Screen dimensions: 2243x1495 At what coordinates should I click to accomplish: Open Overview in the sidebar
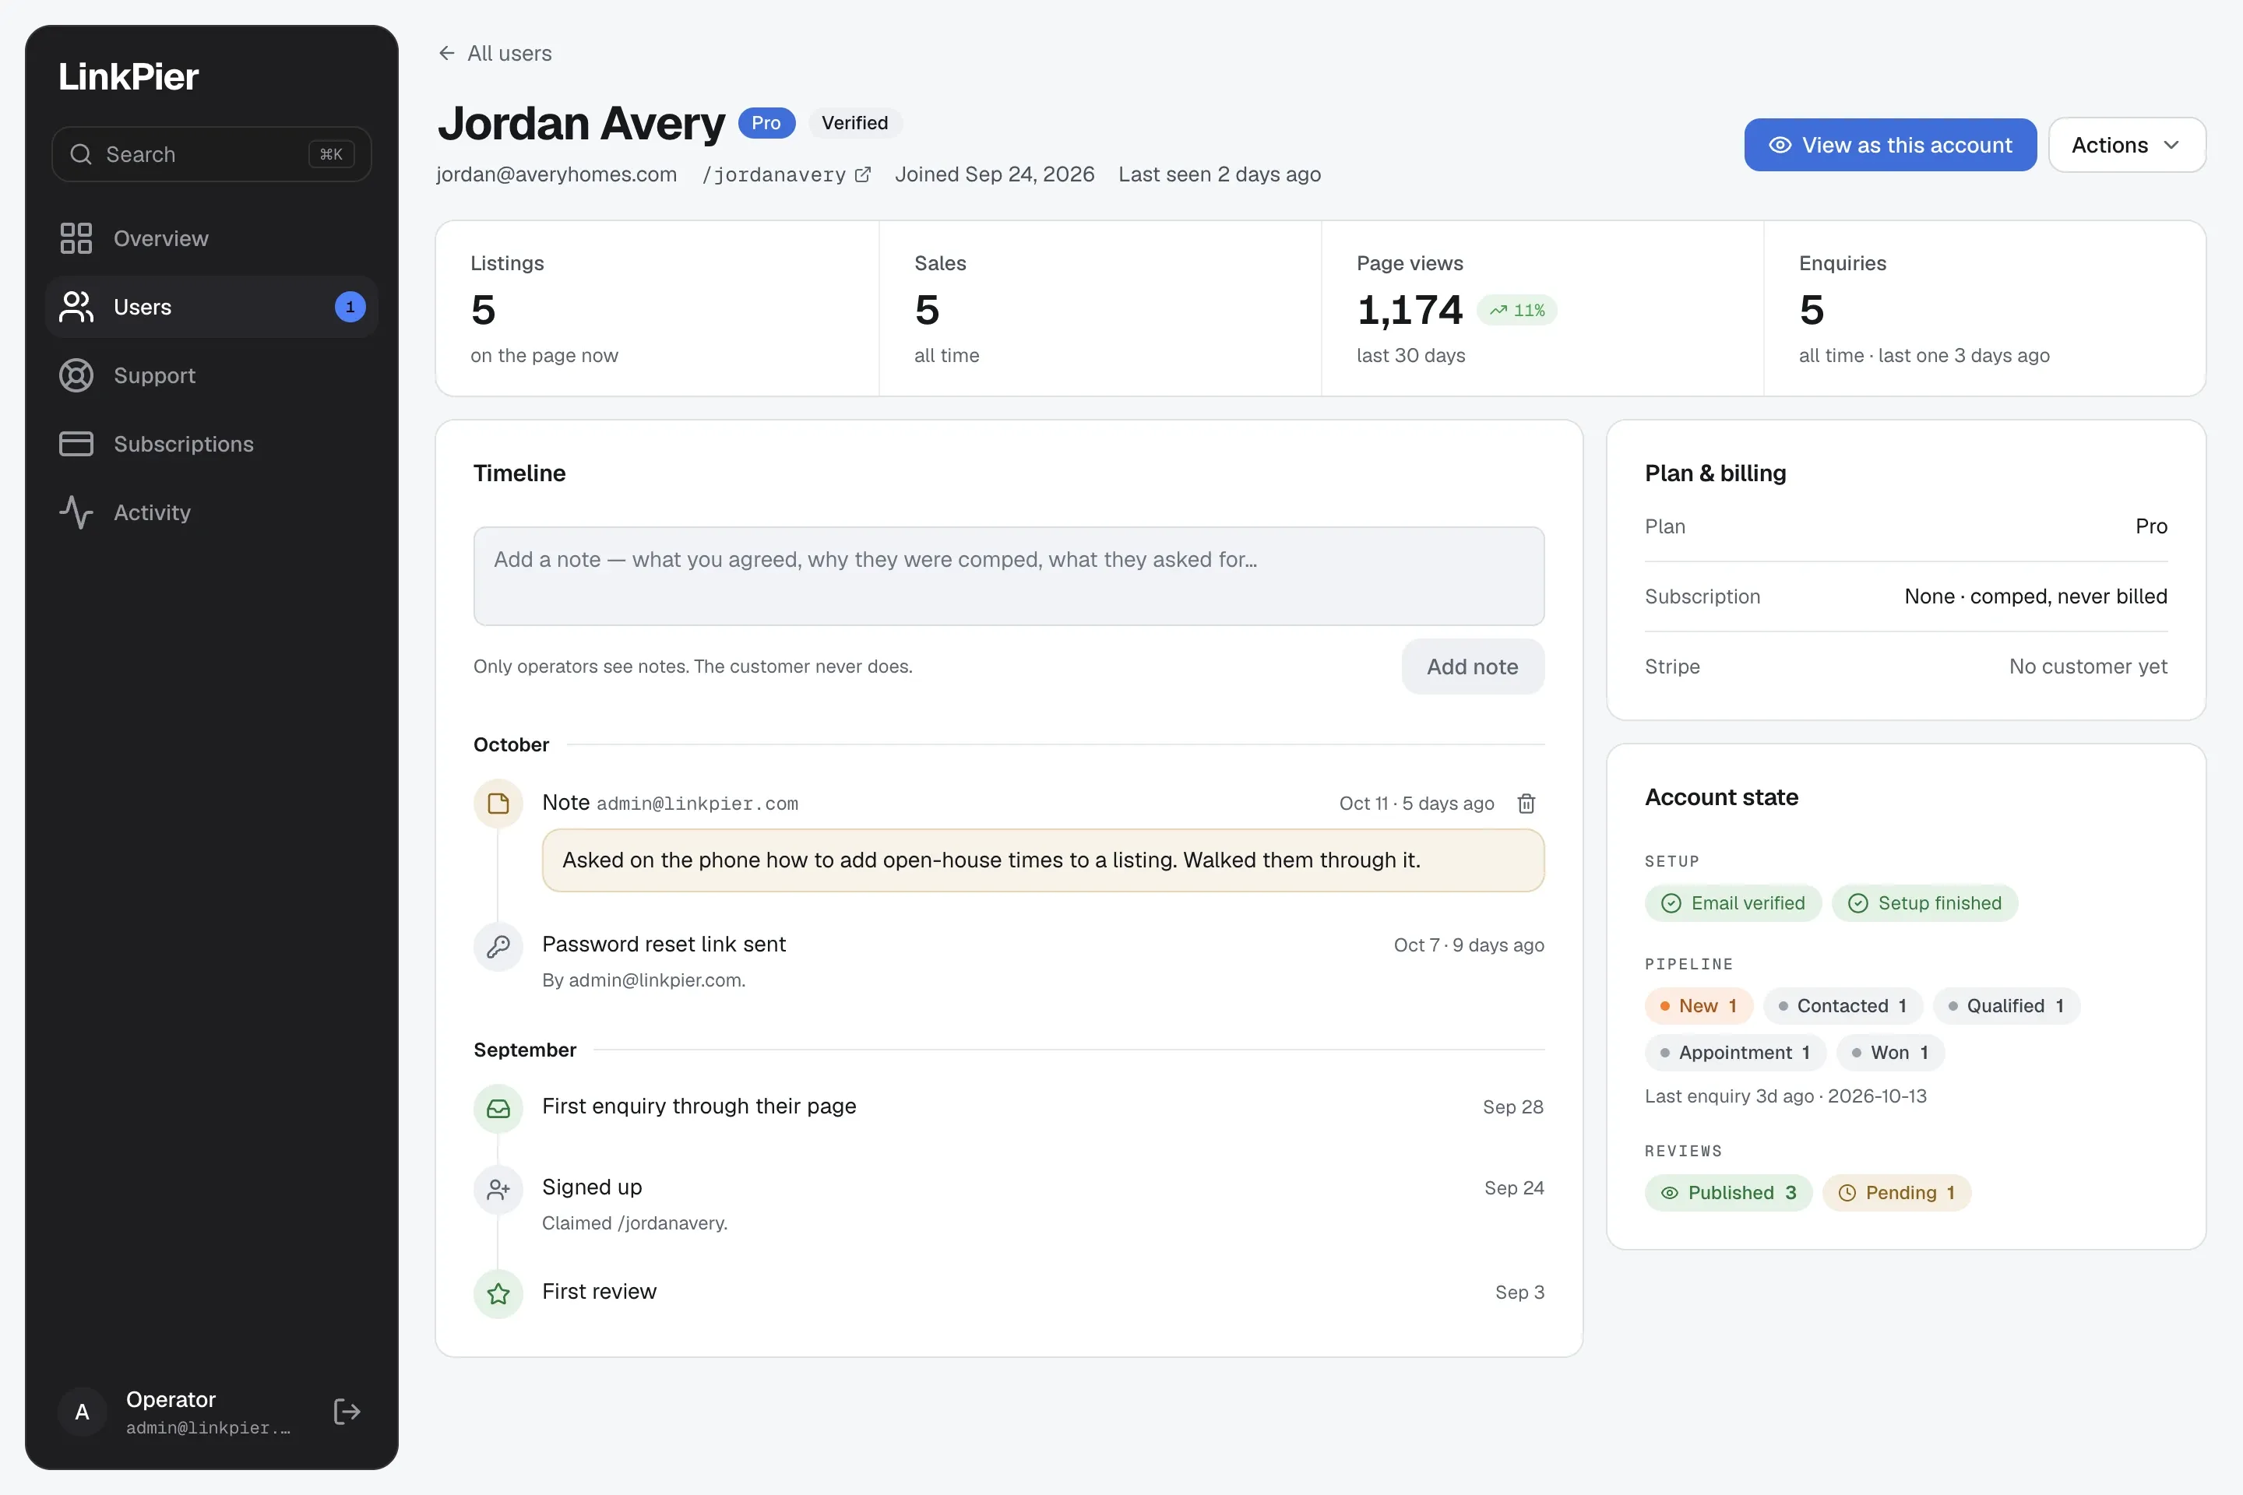[212, 238]
